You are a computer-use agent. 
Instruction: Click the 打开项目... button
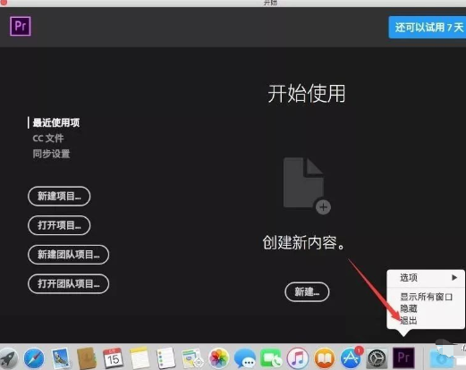pos(59,225)
